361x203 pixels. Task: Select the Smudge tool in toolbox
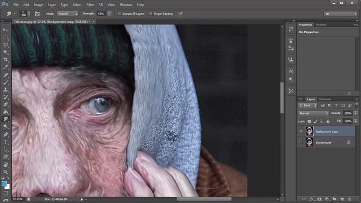6,119
